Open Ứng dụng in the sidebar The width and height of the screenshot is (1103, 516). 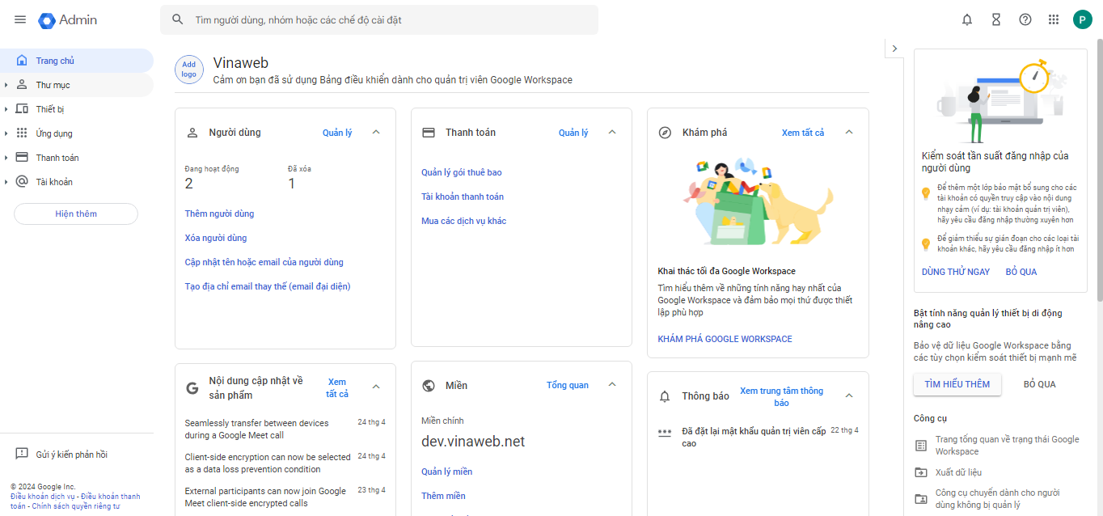click(54, 133)
